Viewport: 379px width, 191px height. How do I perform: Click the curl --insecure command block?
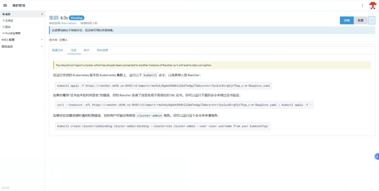pyautogui.click(x=184, y=105)
